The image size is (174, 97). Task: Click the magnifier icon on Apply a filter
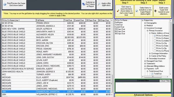[x=99, y=4]
